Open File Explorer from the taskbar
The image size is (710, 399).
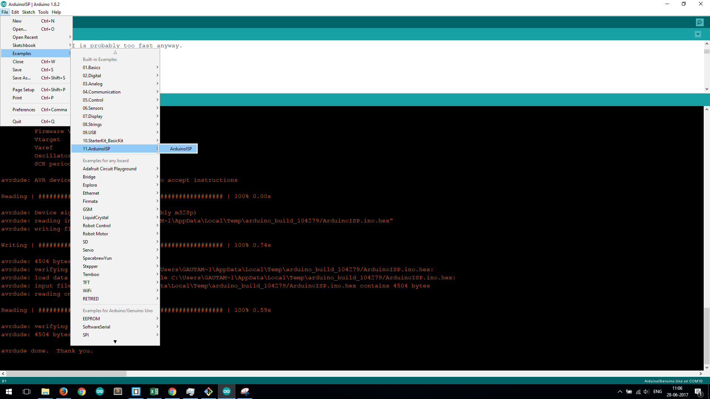coord(45,392)
